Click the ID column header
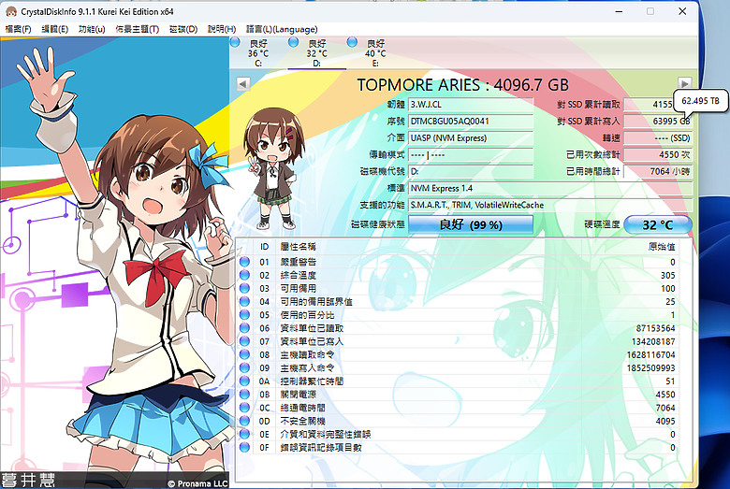 click(265, 247)
